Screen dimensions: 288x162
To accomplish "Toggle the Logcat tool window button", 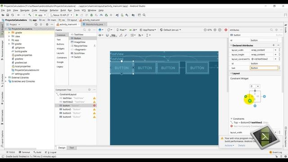I will 51,152.
